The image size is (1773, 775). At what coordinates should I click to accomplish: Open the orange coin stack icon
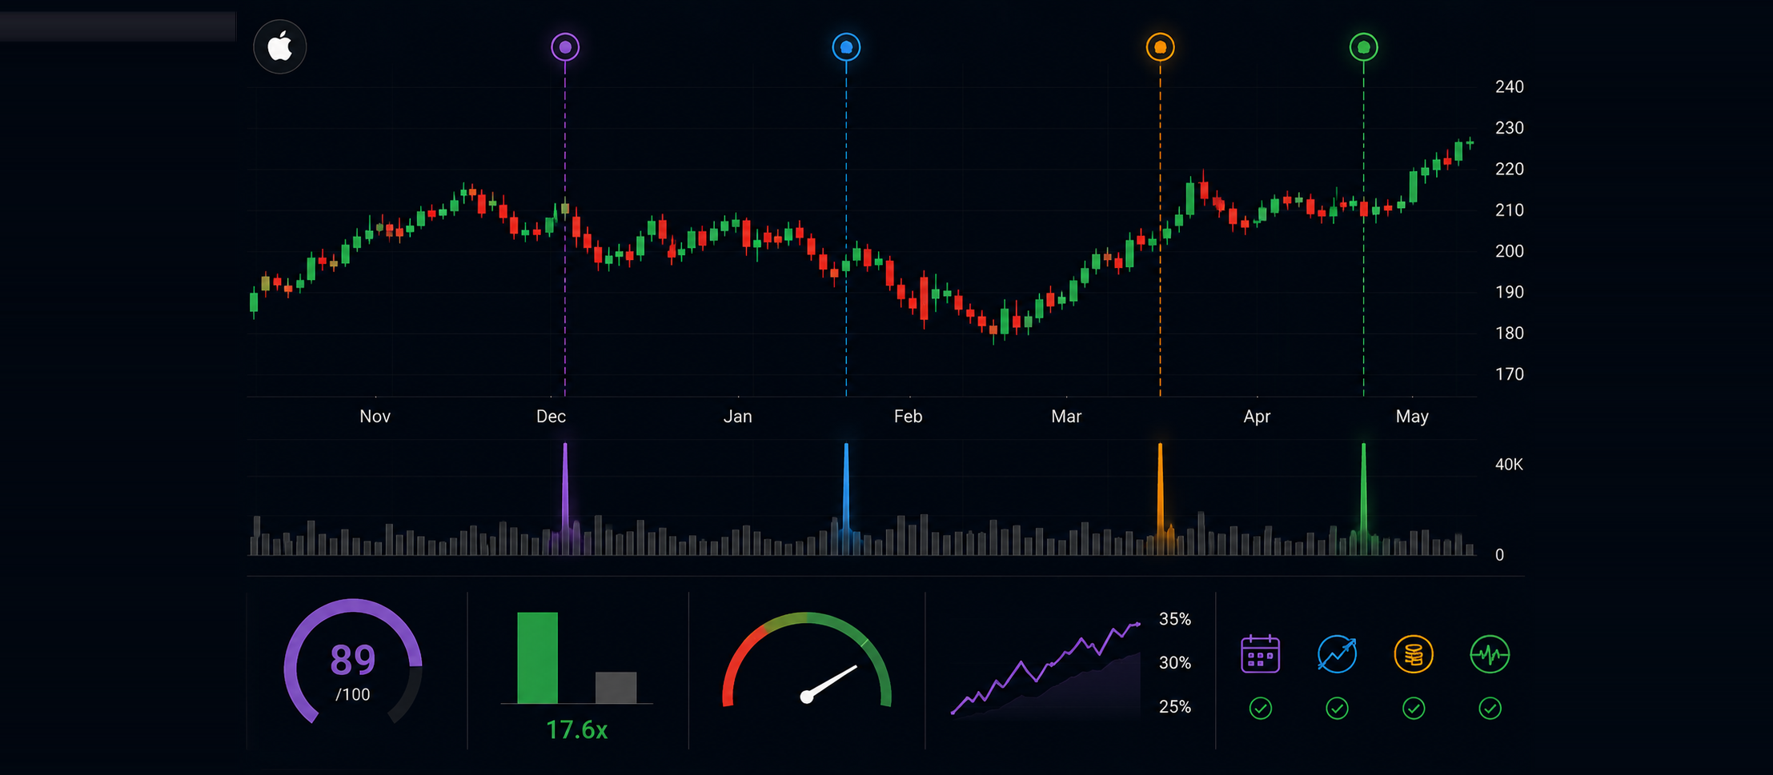[1414, 654]
